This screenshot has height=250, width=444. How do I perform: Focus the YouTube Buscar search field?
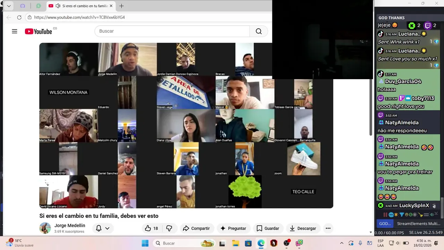click(172, 31)
